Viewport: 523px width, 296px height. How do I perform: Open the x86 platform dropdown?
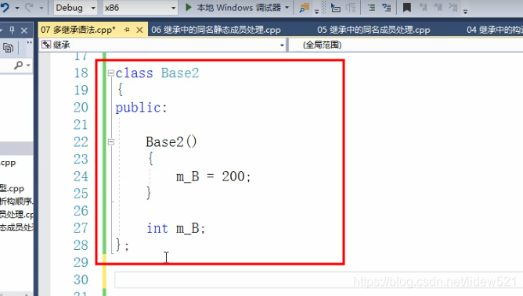click(x=140, y=7)
